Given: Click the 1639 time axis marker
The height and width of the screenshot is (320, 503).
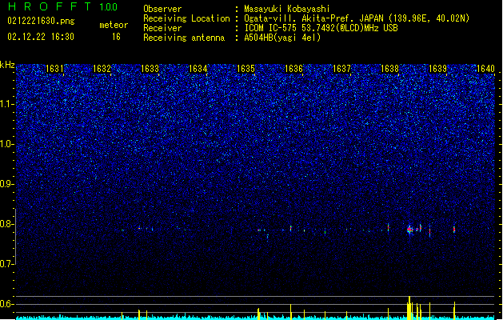Looking at the screenshot, I should click(x=438, y=69).
